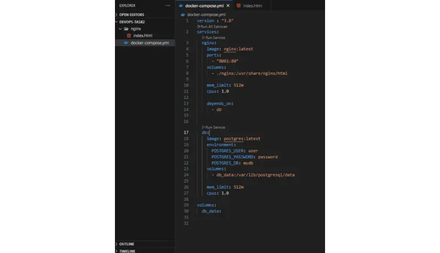Click the "8081:80" port mapping

pos(227,61)
